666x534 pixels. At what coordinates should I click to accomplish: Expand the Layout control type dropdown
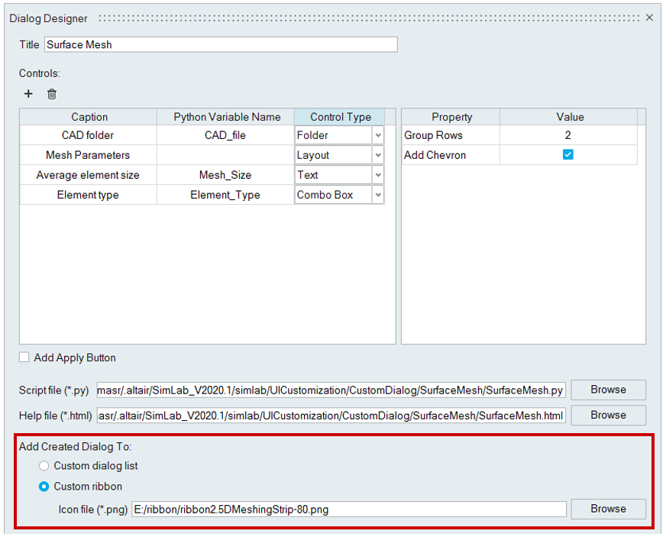coord(377,155)
